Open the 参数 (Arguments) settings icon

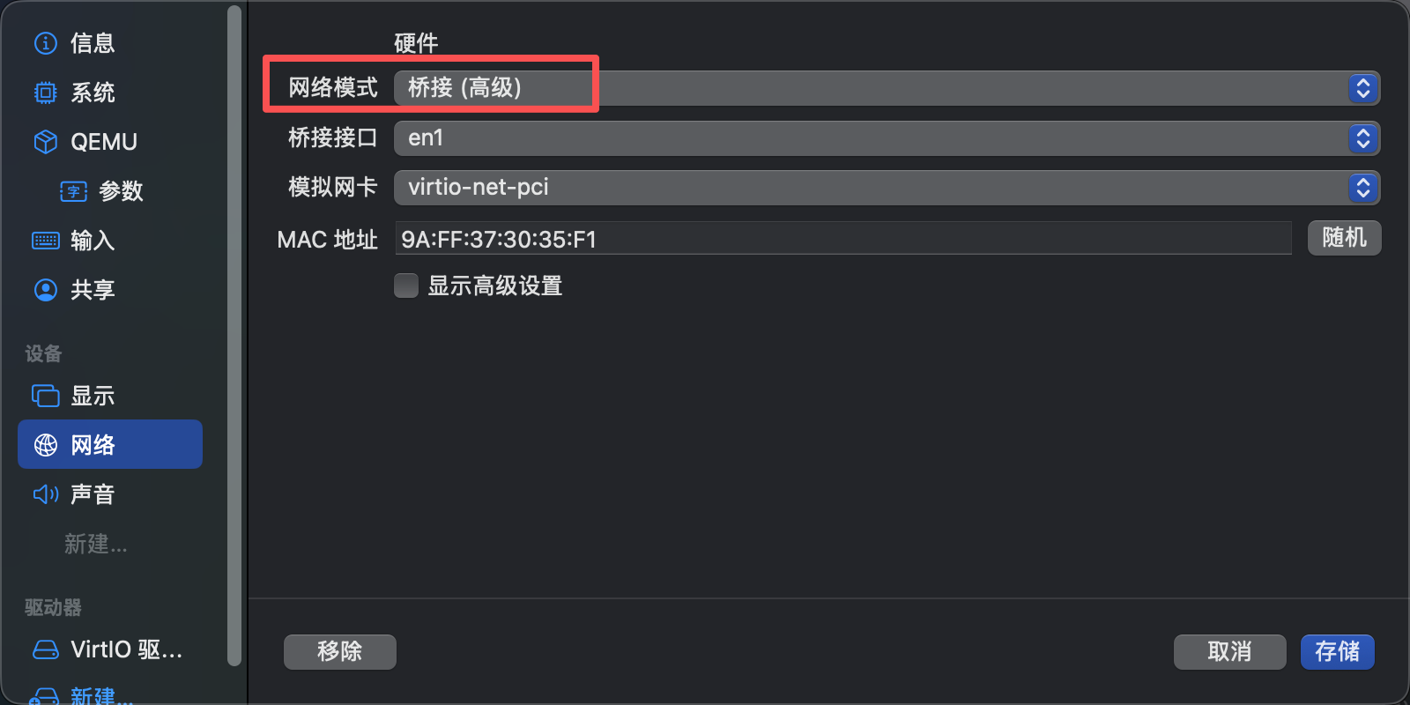coord(74,191)
